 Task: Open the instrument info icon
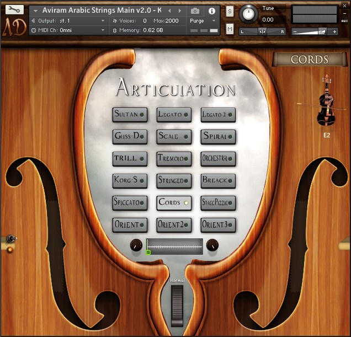click(x=212, y=10)
